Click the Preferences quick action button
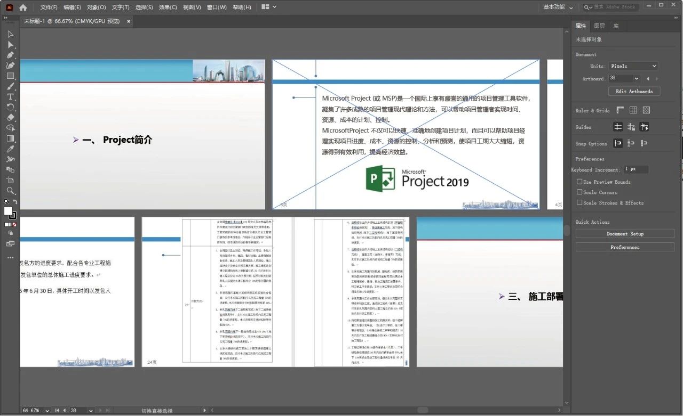 [x=625, y=247]
